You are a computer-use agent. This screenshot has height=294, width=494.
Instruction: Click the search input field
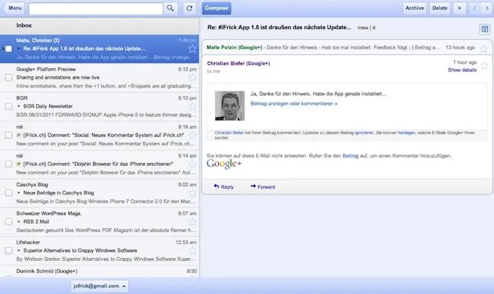tap(96, 8)
